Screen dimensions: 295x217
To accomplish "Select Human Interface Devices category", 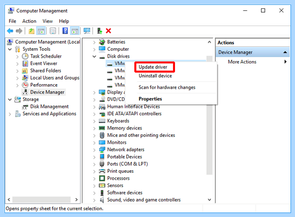I will pyautogui.click(x=133, y=107).
